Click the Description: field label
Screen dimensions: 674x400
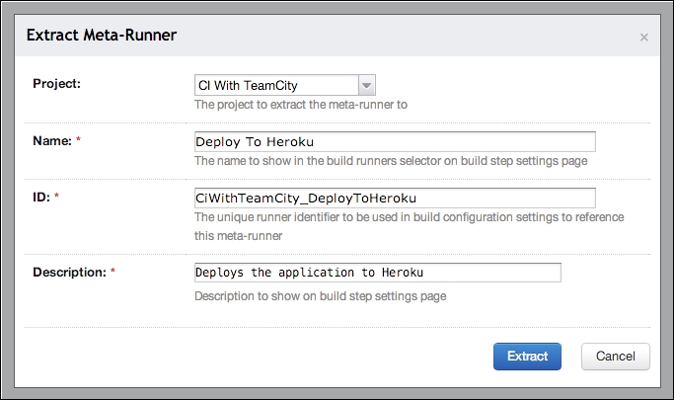70,273
